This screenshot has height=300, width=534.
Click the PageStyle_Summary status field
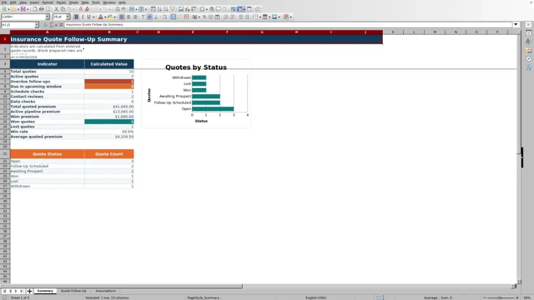[203, 297]
